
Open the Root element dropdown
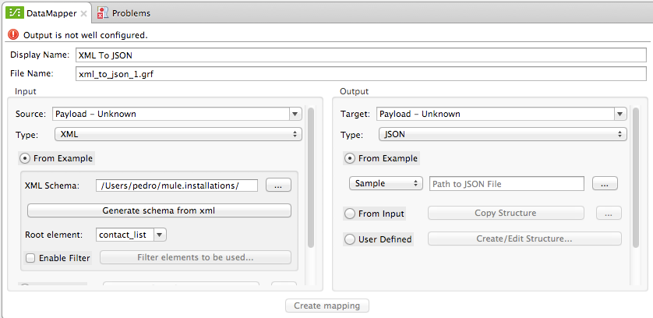click(131, 234)
